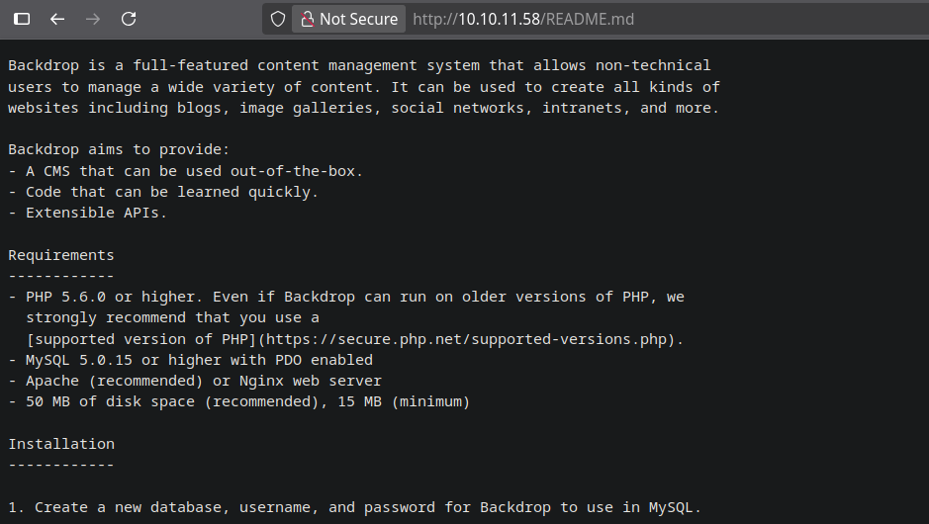Click the "Create a new database" step
Image resolution: width=929 pixels, height=524 pixels.
point(356,507)
